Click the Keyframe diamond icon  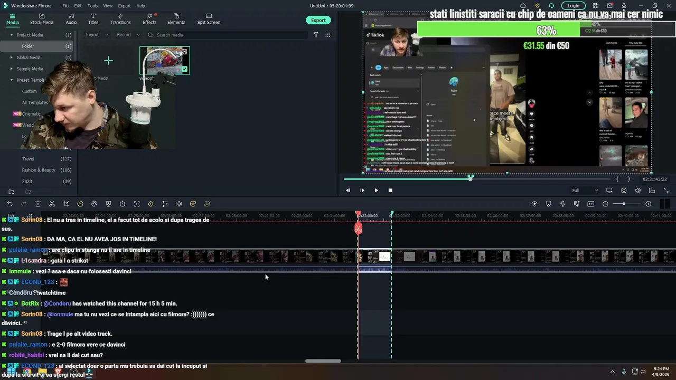click(151, 204)
